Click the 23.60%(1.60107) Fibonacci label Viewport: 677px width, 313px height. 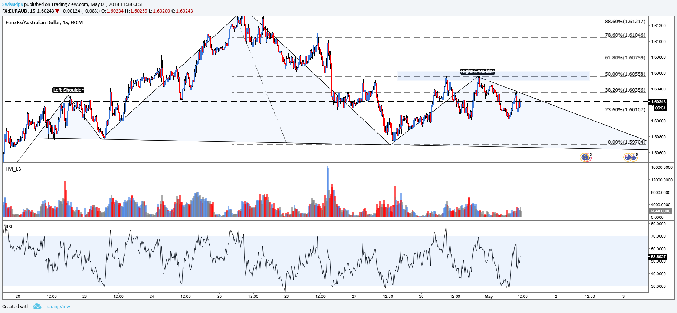(x=625, y=110)
